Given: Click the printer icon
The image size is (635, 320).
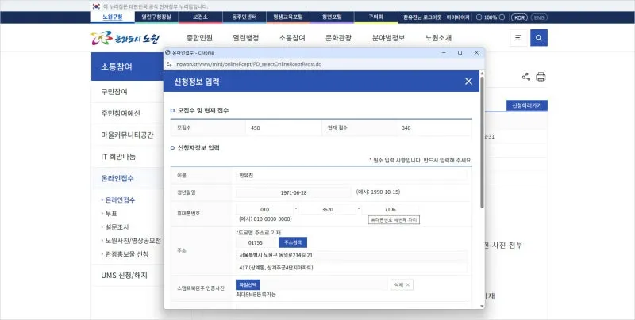Looking at the screenshot, I should (x=541, y=77).
